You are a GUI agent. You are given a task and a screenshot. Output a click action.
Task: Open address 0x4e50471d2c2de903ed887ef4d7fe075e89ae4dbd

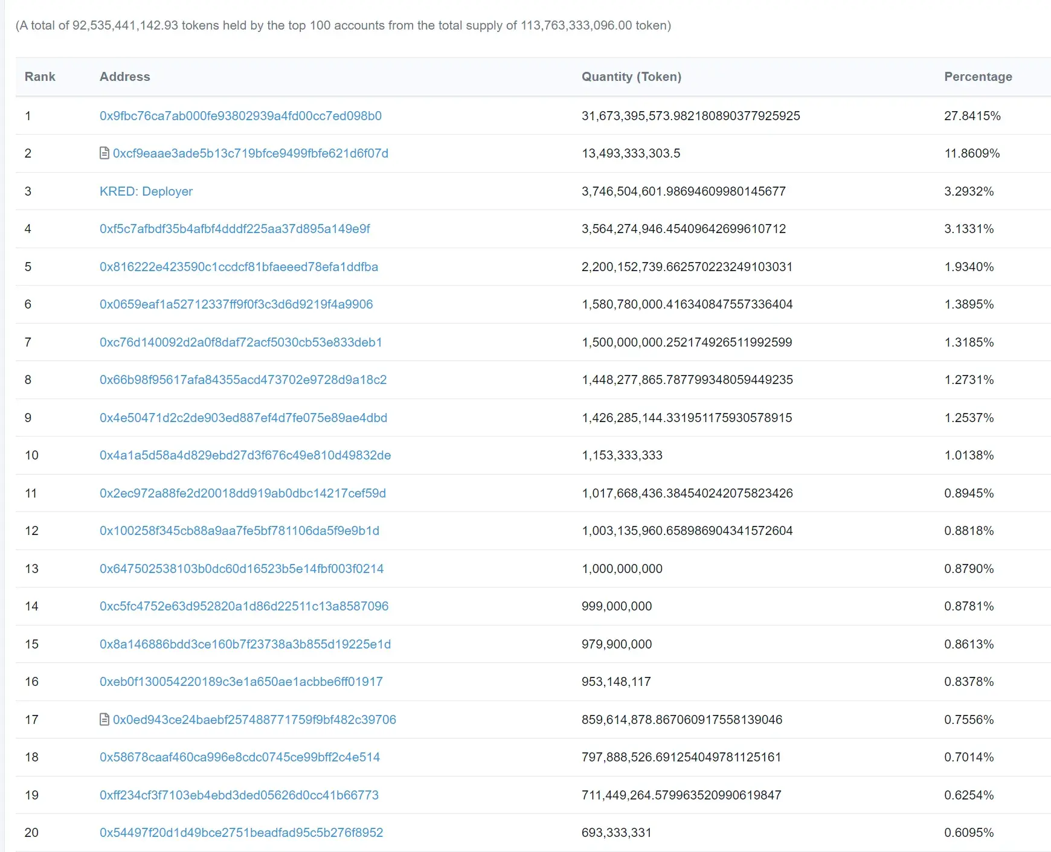(243, 417)
